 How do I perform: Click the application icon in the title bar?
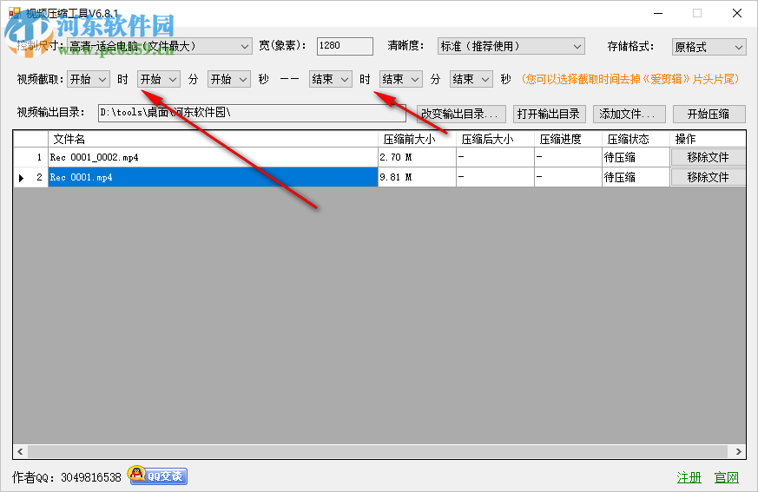15,13
